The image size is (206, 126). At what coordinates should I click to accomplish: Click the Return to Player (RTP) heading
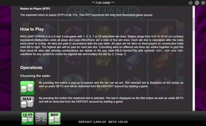[x=35, y=9]
